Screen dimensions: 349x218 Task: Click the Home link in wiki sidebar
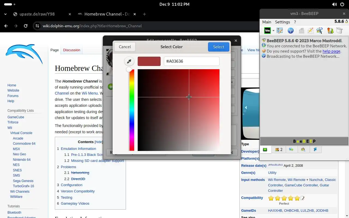tap(12, 85)
